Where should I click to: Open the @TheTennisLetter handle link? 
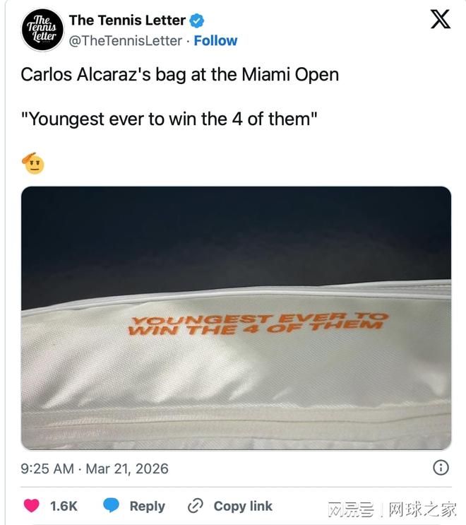coord(126,41)
